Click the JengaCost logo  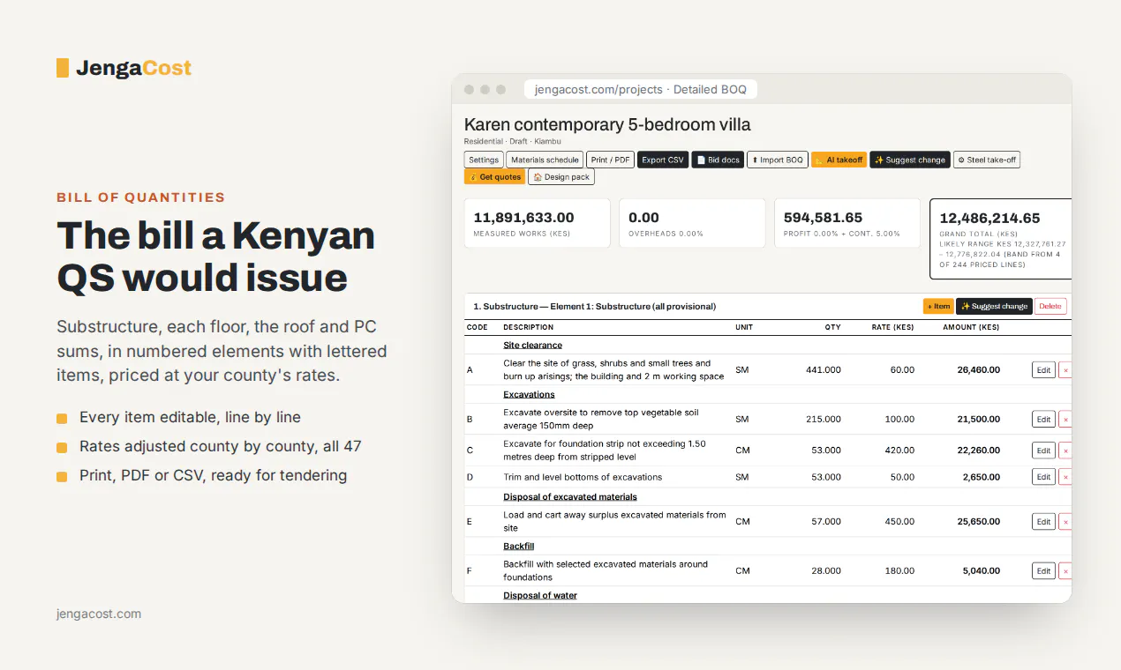point(124,68)
